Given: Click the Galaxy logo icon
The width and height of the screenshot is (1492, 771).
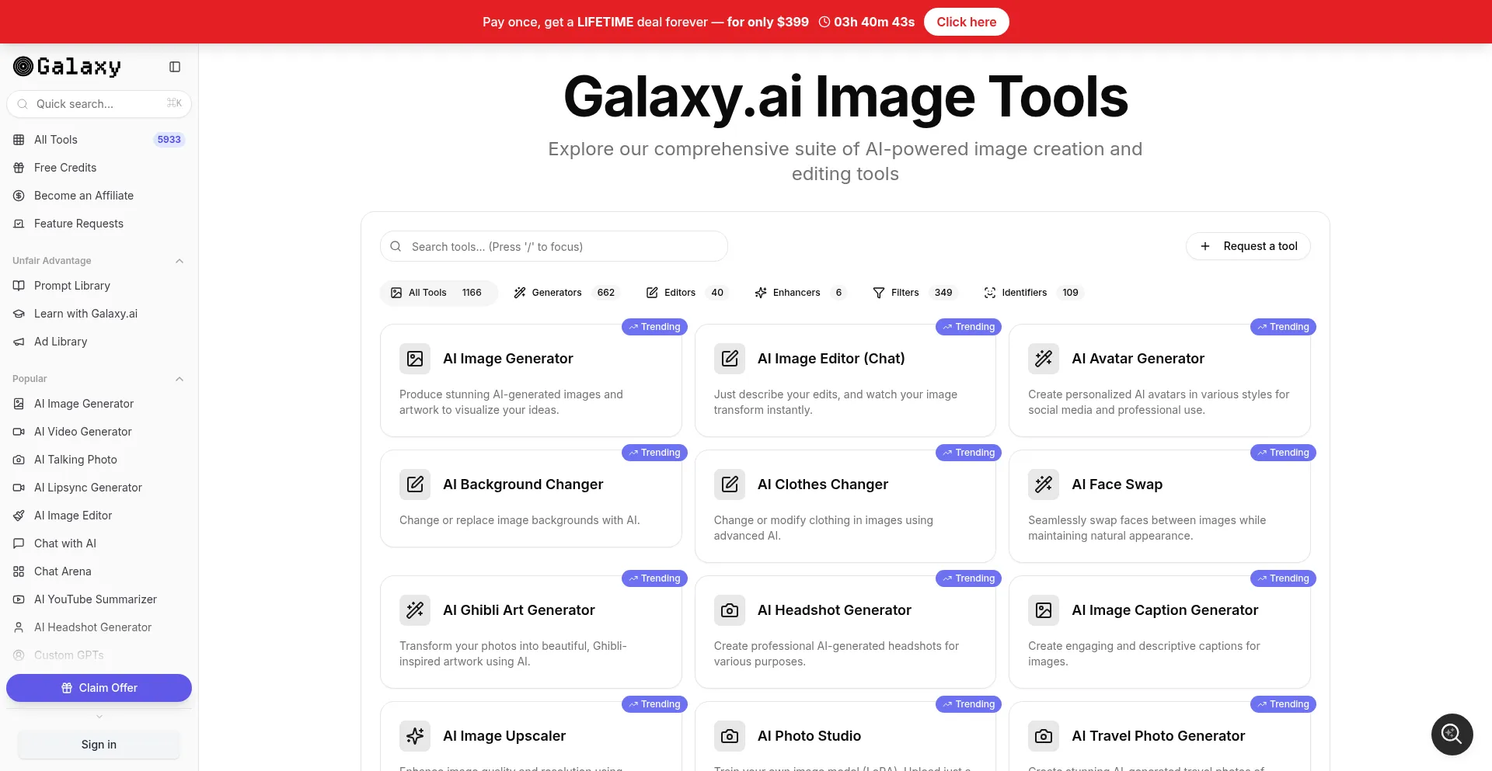Looking at the screenshot, I should [x=23, y=67].
